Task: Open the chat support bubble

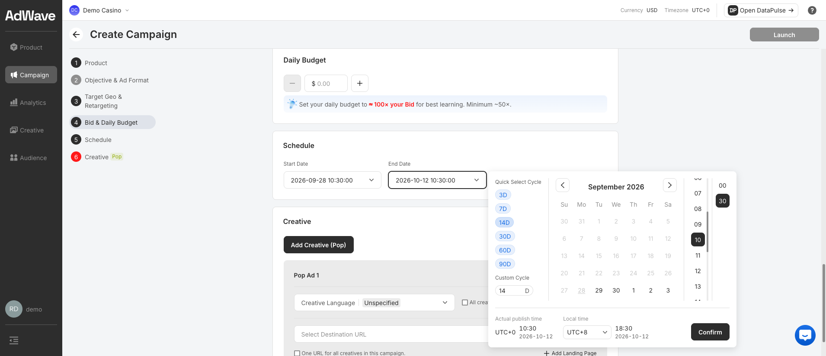Action: 805,335
